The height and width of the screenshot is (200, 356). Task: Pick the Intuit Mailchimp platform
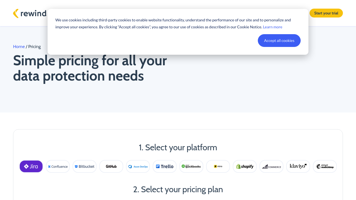tap(325, 166)
